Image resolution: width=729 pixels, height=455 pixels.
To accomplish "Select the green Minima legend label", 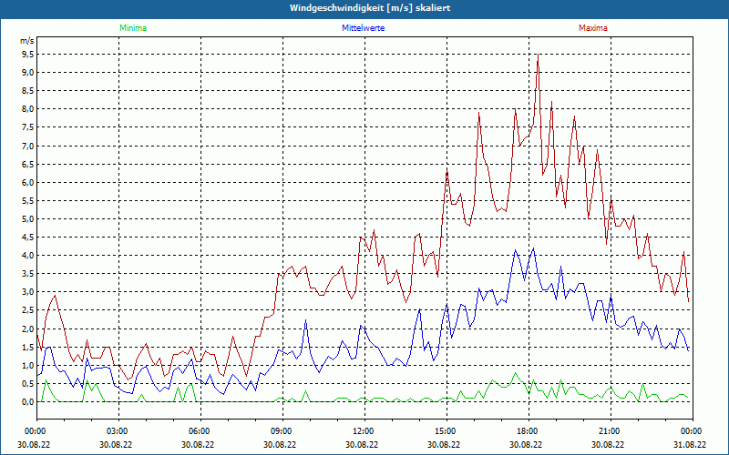I will tap(133, 28).
